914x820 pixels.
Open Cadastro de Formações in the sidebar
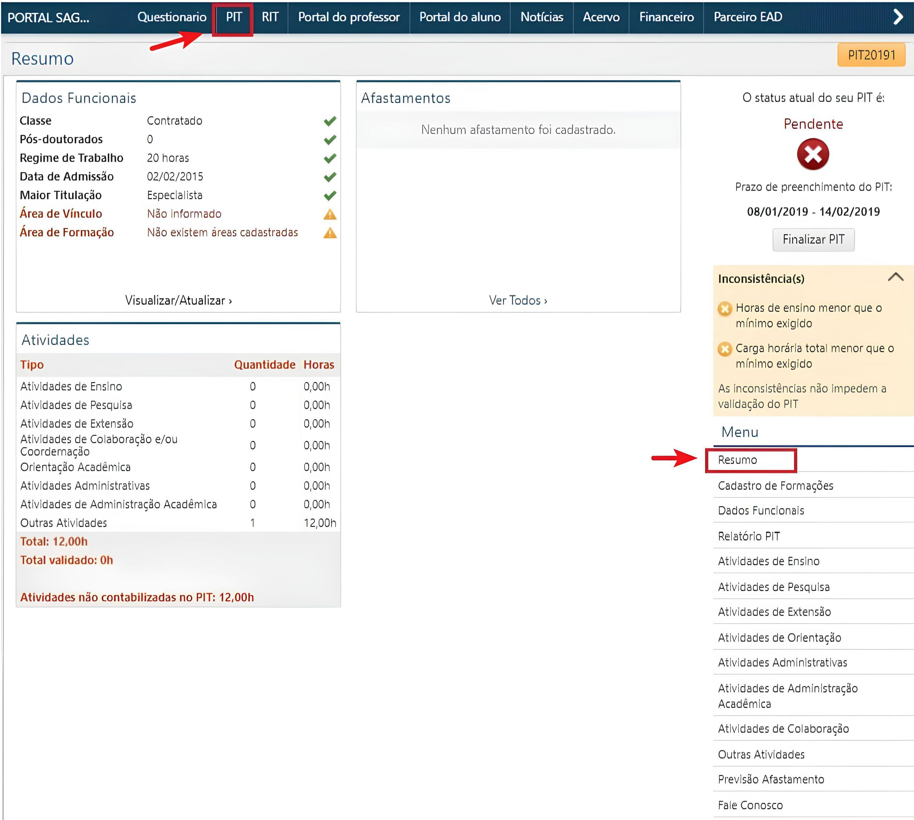click(776, 486)
